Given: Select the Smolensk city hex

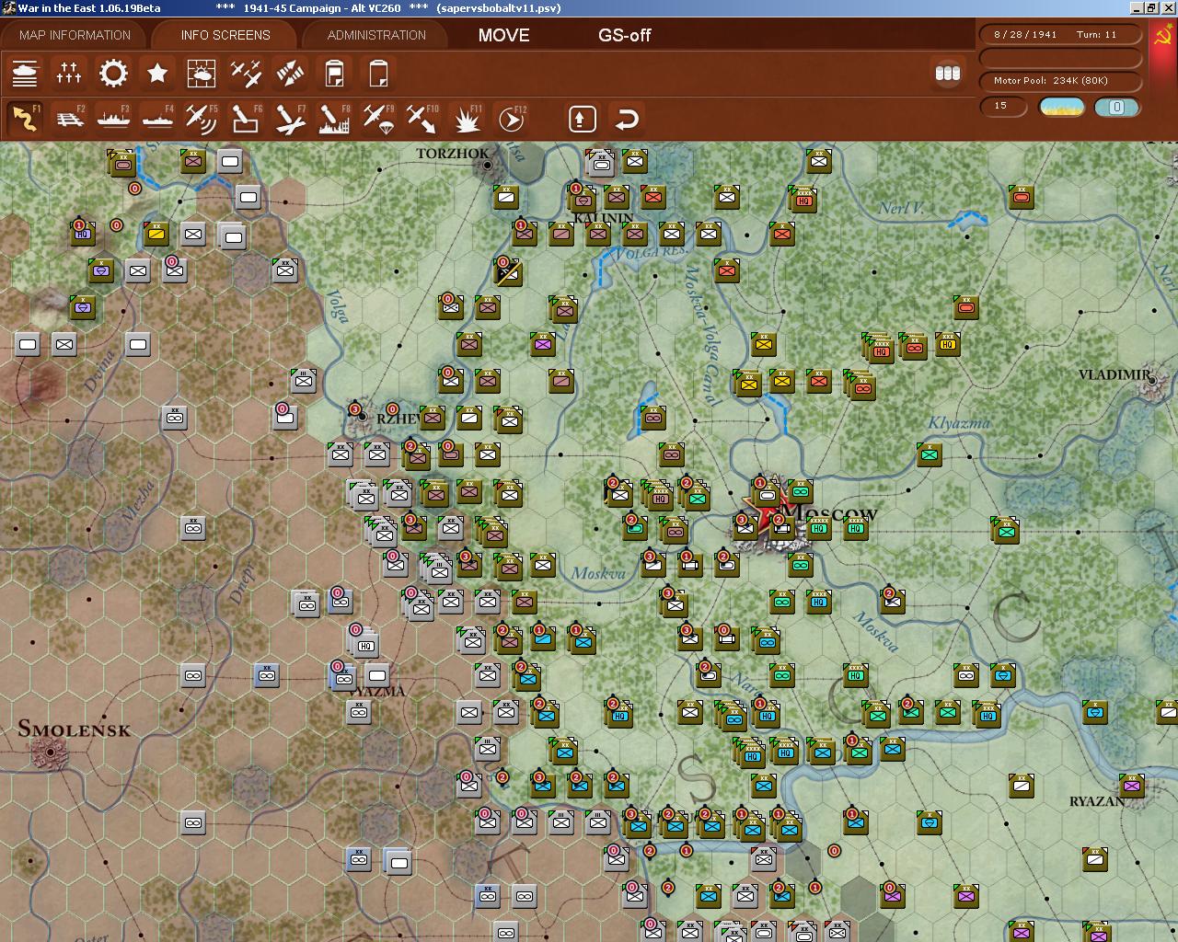Looking at the screenshot, I should 48,753.
